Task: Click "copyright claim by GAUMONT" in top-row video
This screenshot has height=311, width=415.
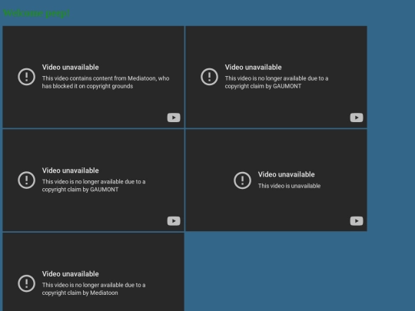Action: pos(263,86)
